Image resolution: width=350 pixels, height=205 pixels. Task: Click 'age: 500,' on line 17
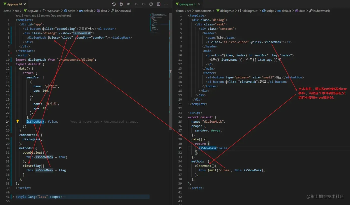coord(41,91)
